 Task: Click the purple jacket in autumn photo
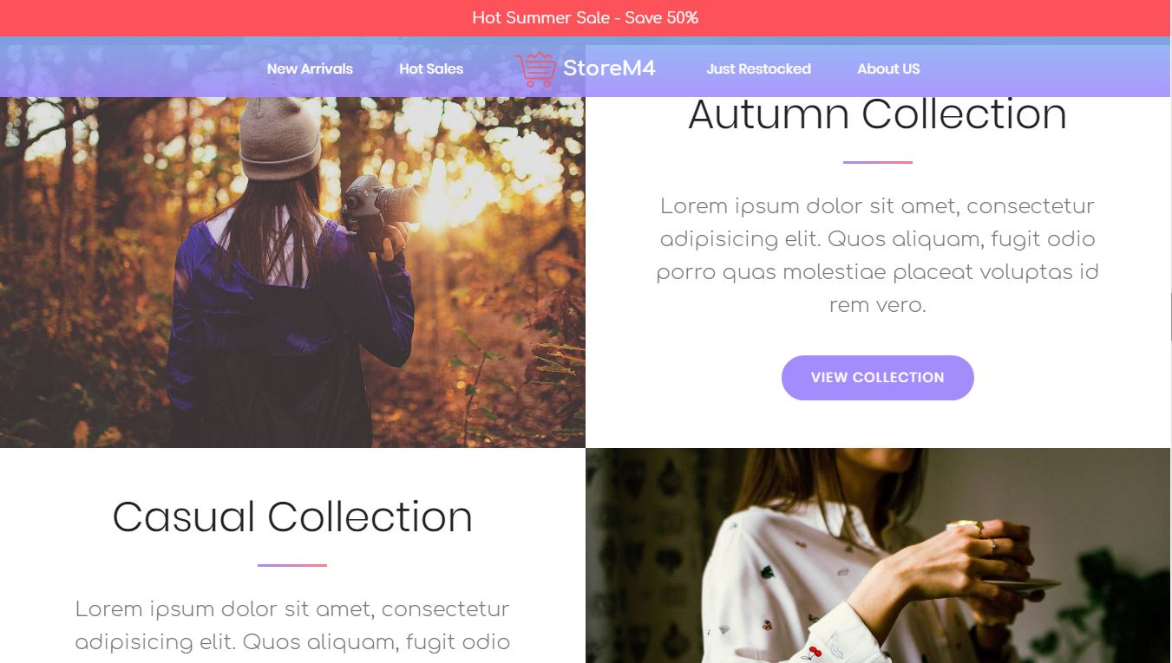pyautogui.click(x=291, y=329)
